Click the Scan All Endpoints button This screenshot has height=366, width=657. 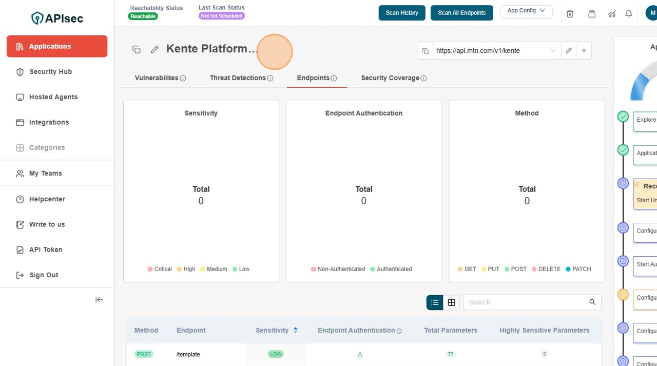pos(461,13)
